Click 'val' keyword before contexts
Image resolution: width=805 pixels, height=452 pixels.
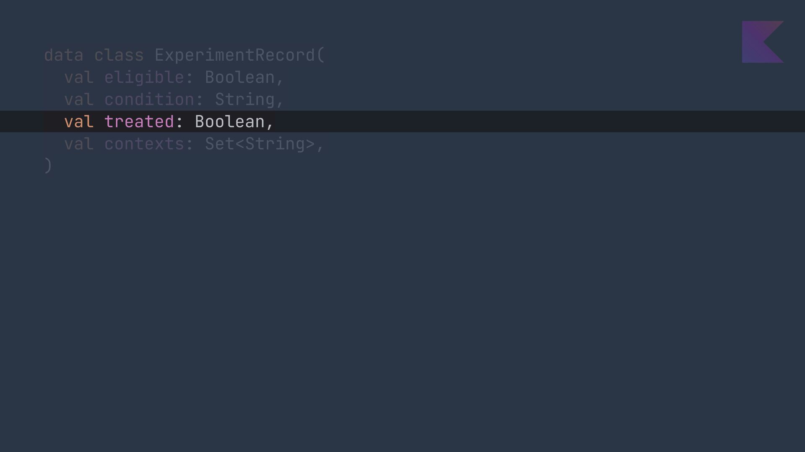79,144
